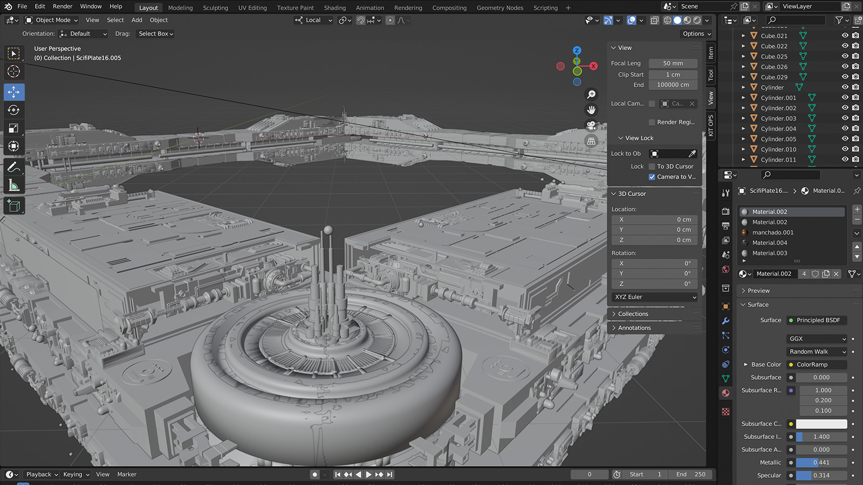Toggle camera view icon in viewport

point(592,126)
